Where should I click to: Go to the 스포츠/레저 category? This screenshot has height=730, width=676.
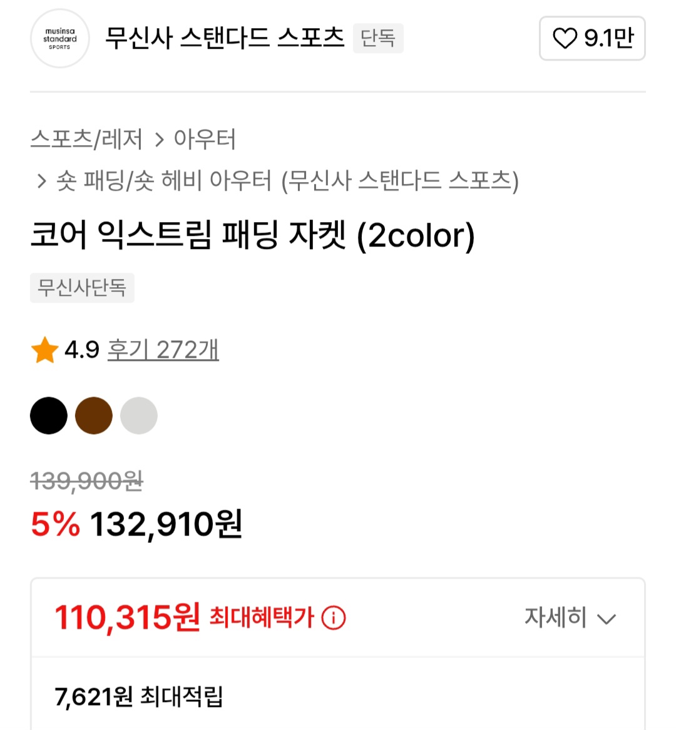click(x=86, y=139)
